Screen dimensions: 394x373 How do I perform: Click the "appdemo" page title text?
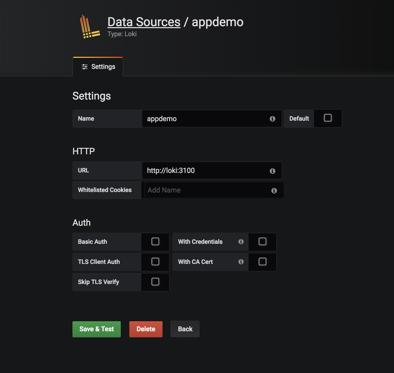pyautogui.click(x=218, y=22)
